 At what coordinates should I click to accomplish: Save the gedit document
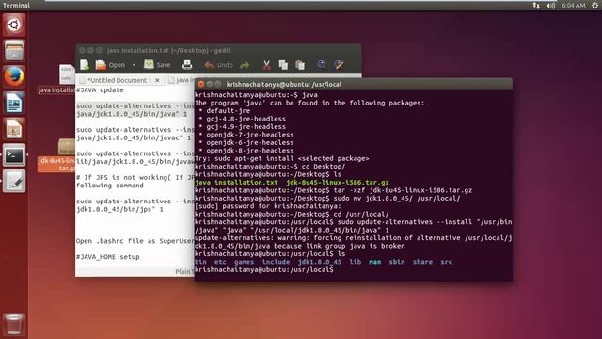(x=157, y=65)
